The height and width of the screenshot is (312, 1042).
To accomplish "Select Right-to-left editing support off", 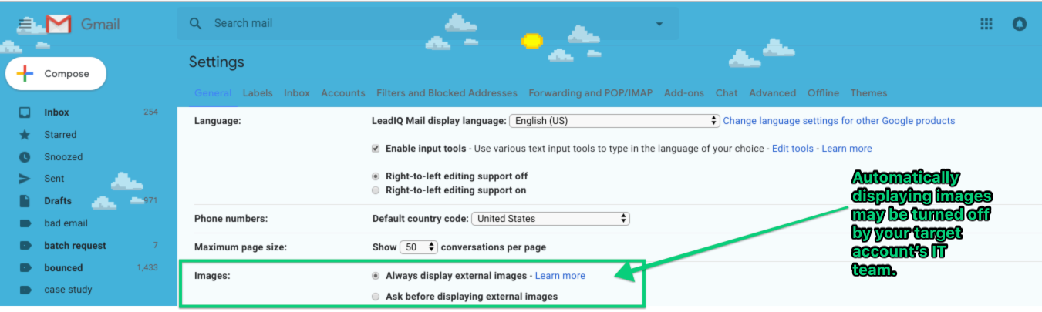I will (x=376, y=176).
